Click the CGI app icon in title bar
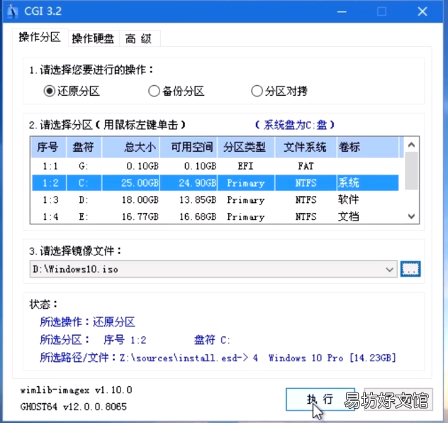448x423 pixels. tap(12, 11)
